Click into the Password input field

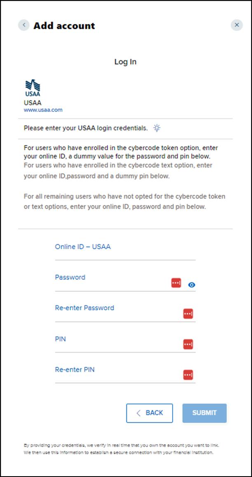coord(111,284)
